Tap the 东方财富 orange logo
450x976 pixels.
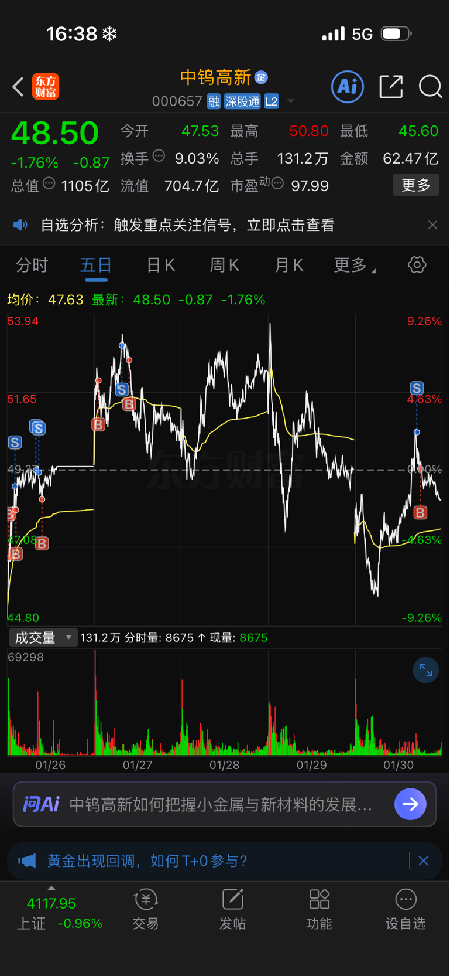[46, 87]
